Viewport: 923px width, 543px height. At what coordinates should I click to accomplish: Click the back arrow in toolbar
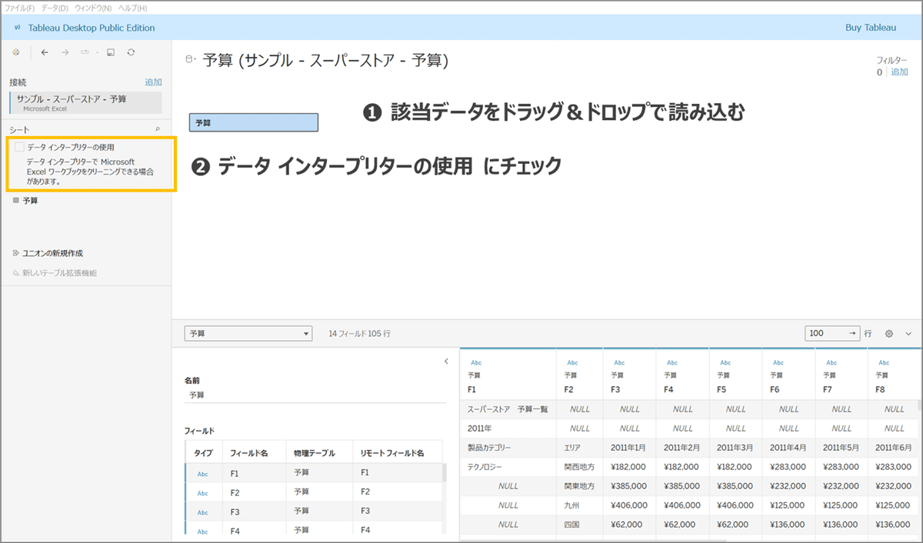[x=45, y=52]
